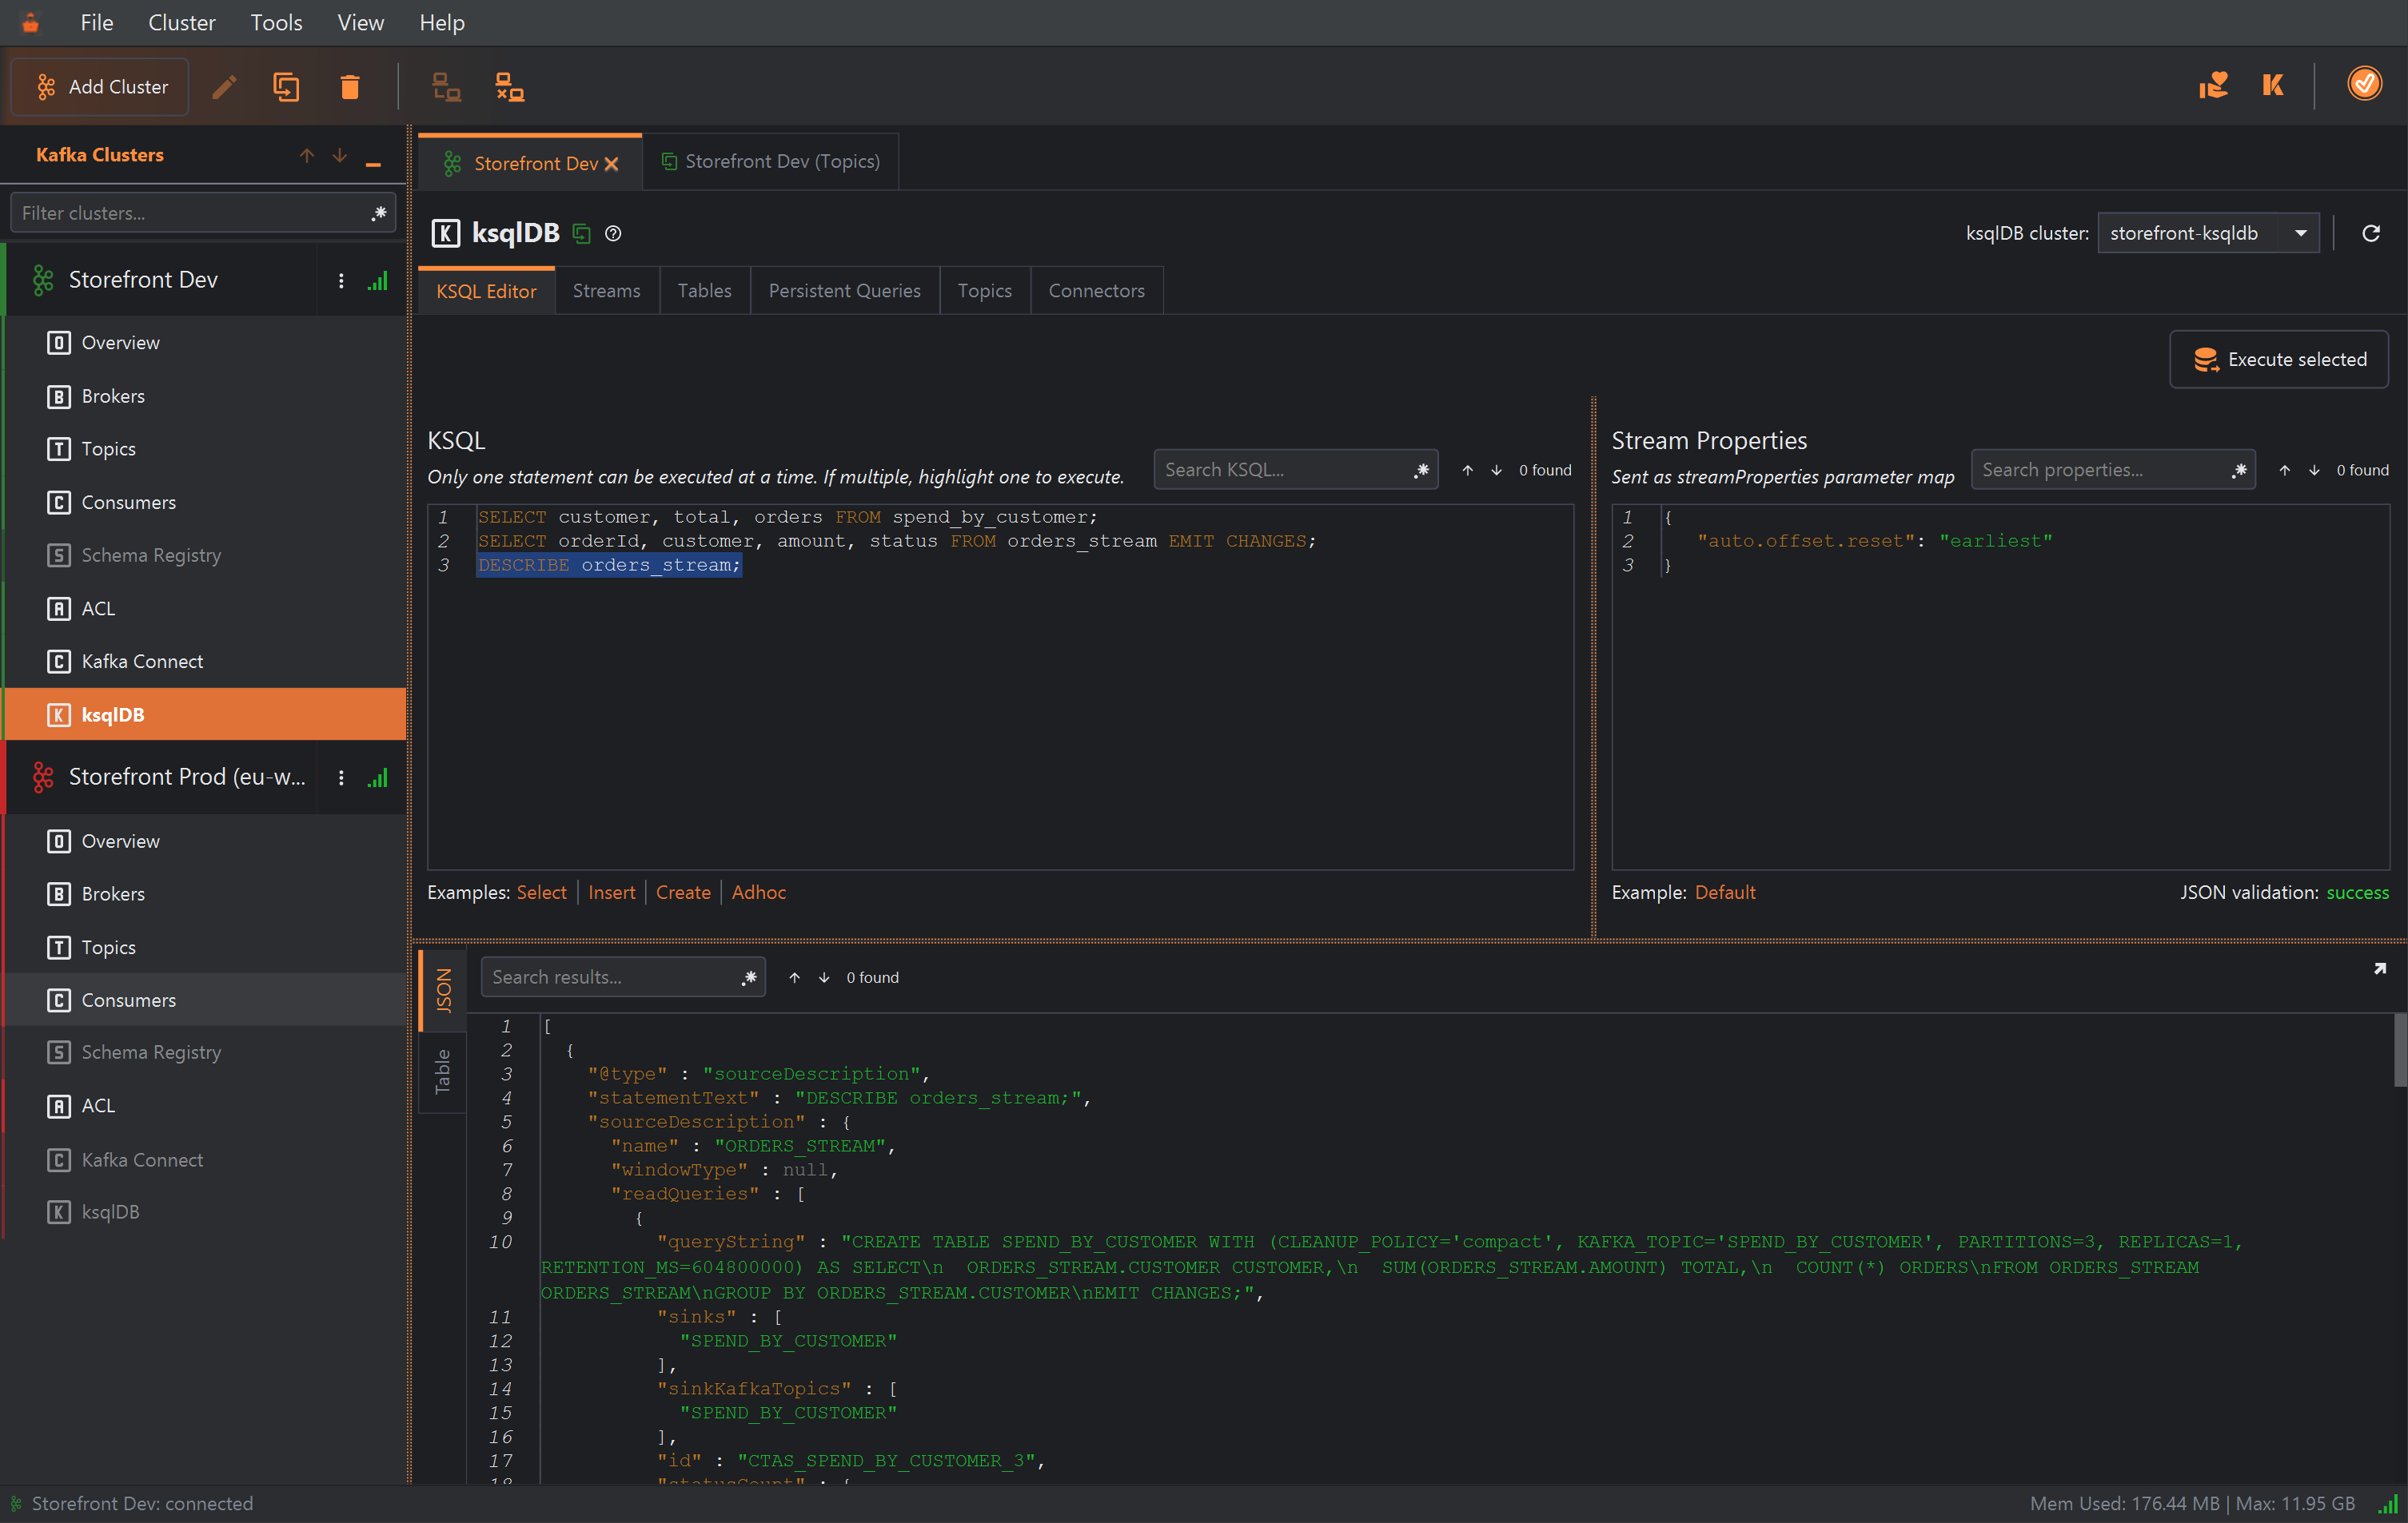Click the clone cluster icon in toolbar

pyautogui.click(x=287, y=87)
